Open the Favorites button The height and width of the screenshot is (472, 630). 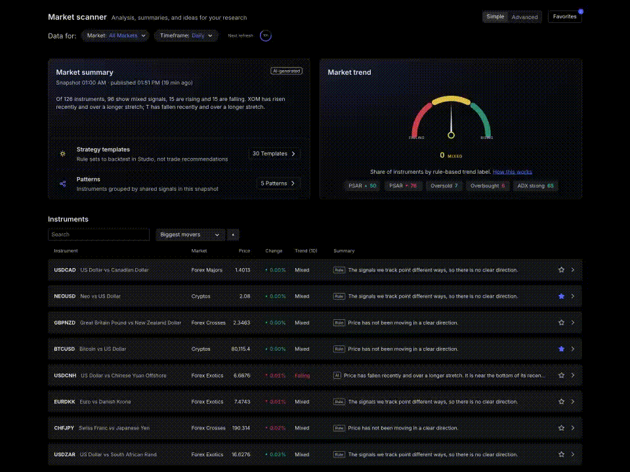564,16
